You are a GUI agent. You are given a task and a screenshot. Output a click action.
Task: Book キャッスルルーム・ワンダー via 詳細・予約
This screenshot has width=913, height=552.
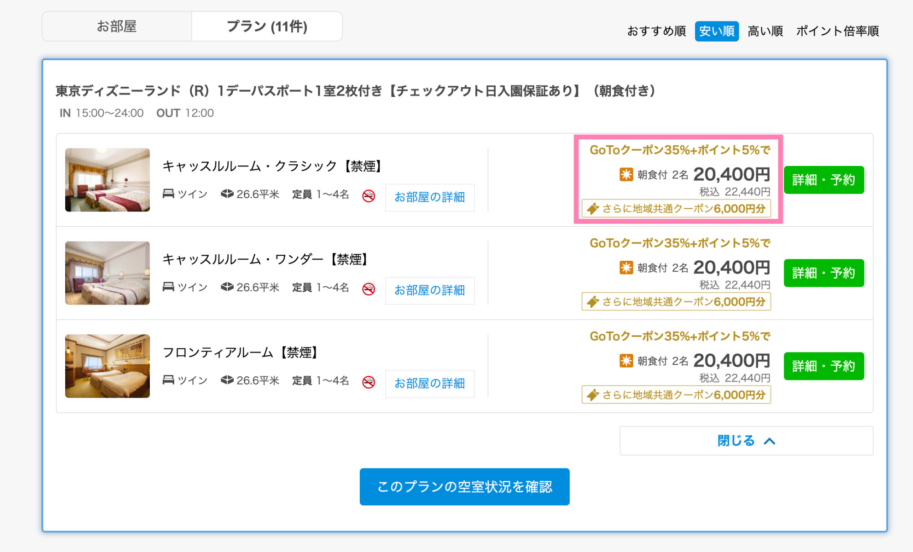[824, 273]
